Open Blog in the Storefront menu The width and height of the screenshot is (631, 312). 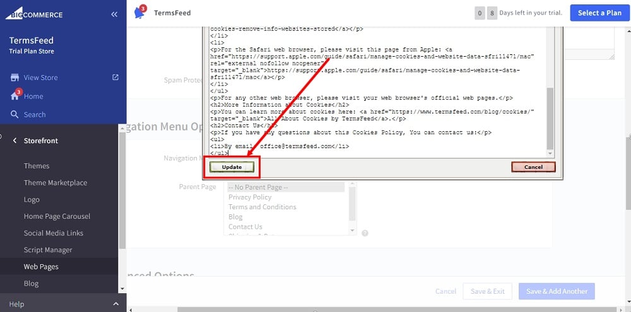click(31, 284)
